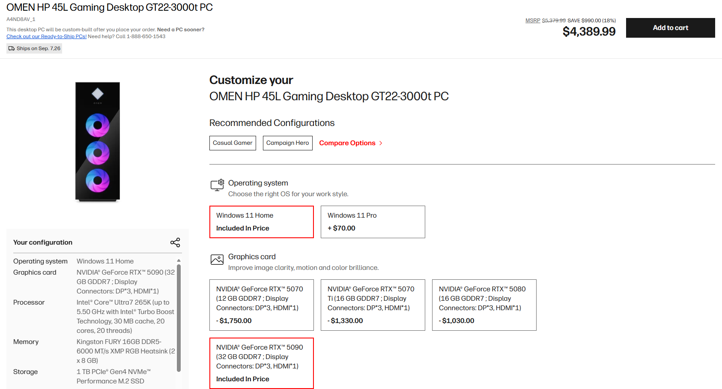Click the "Need a PC sooner?" text
The width and height of the screenshot is (722, 389).
pyautogui.click(x=181, y=30)
